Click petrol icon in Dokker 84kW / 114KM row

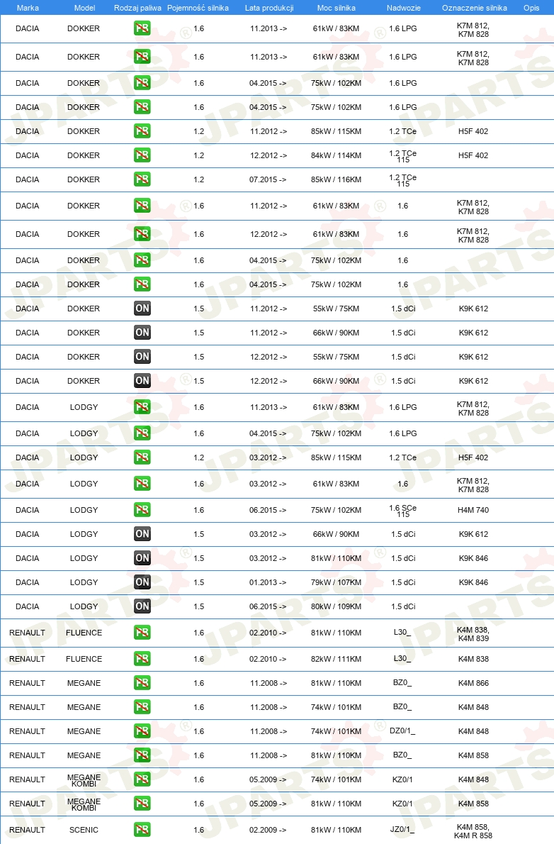pyautogui.click(x=142, y=155)
